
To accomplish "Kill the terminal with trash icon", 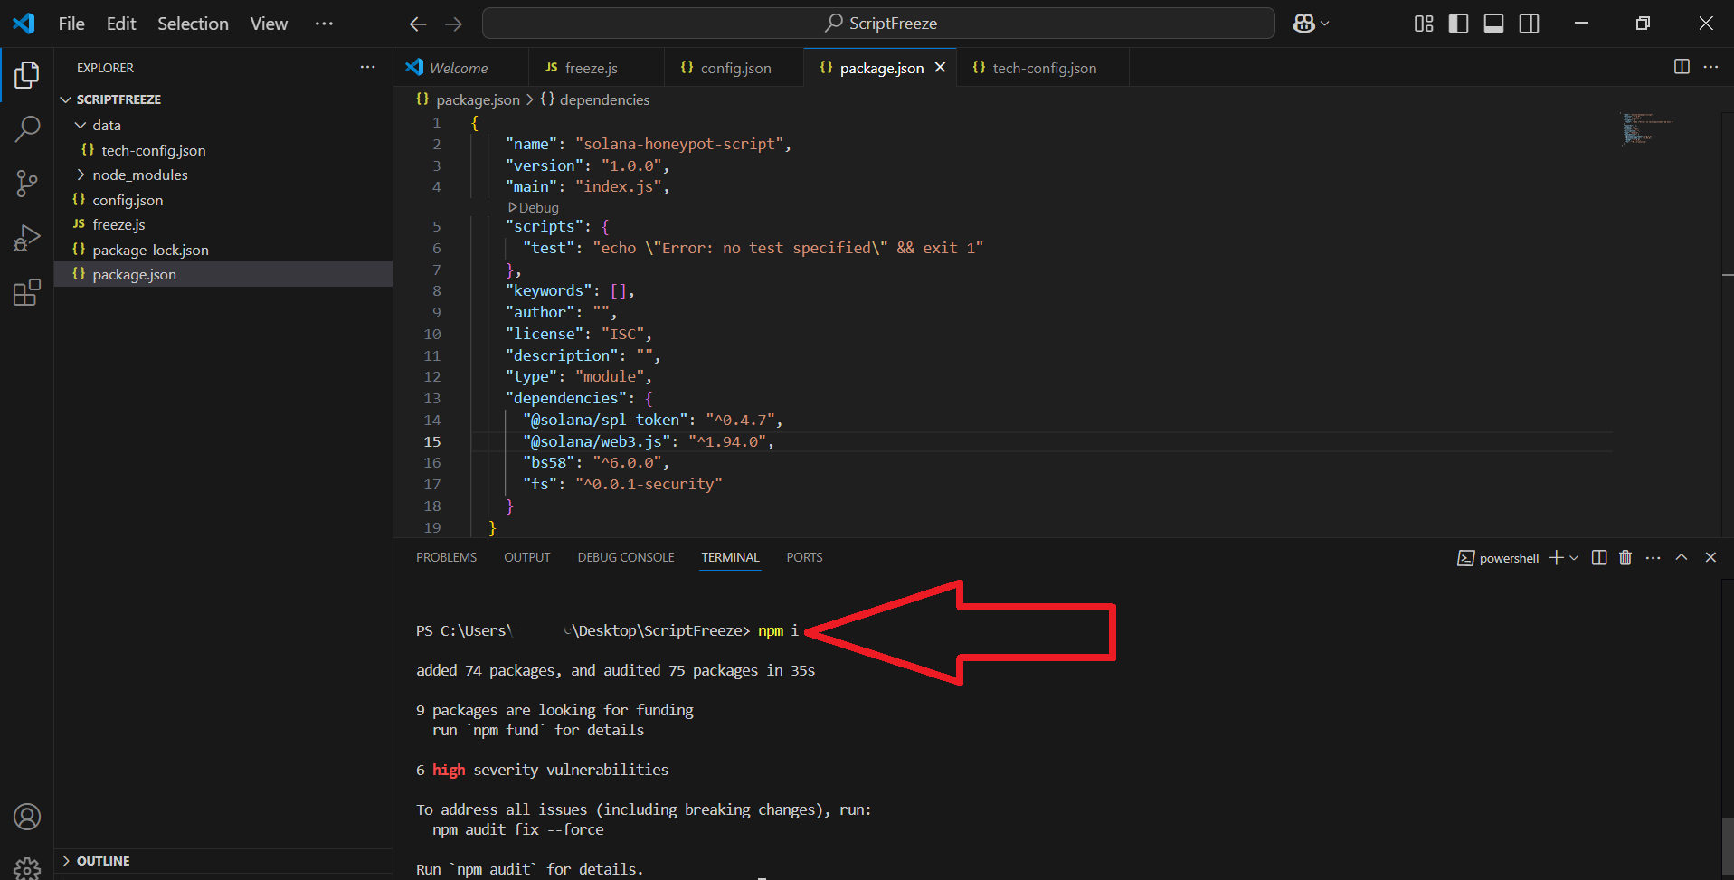I will tap(1625, 557).
